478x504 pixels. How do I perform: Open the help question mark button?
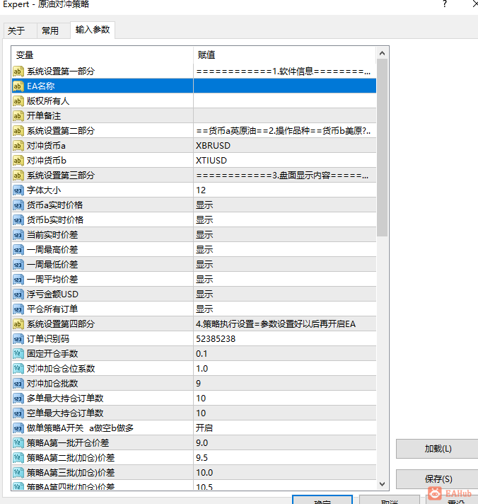tap(445, 4)
